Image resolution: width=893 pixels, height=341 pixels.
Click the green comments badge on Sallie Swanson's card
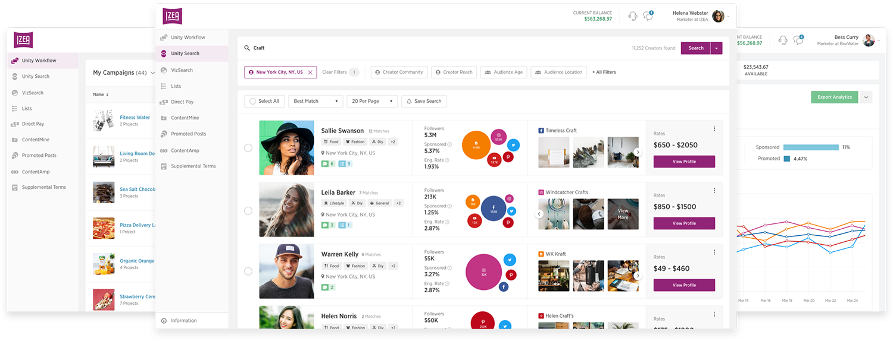click(328, 163)
